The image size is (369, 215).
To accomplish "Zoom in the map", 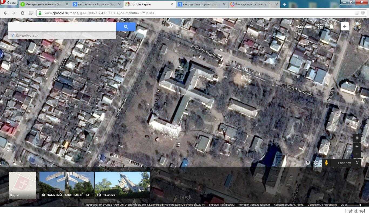I will pyautogui.click(x=357, y=146).
